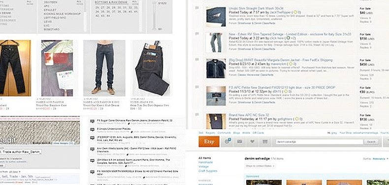Click the Uniqlo jeans listing thumbnail
The image size is (389, 185).
pos(216,16)
